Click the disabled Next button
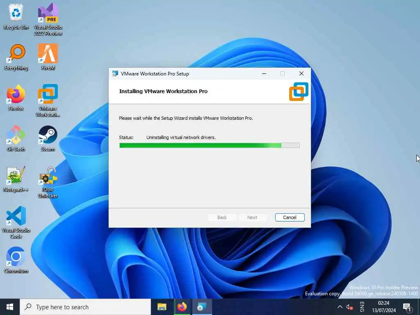The height and width of the screenshot is (315, 420). pyautogui.click(x=252, y=217)
